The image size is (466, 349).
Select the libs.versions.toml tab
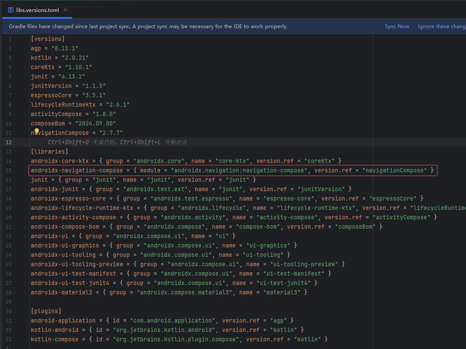[37, 10]
